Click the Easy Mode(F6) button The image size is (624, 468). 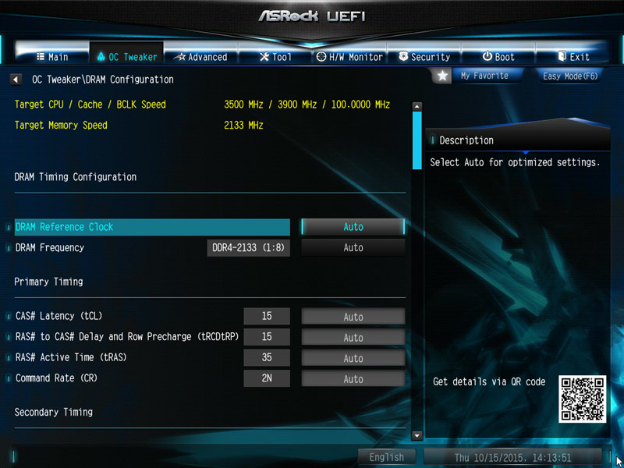pos(570,76)
